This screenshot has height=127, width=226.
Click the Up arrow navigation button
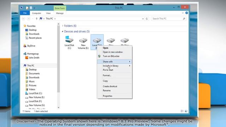(37, 19)
